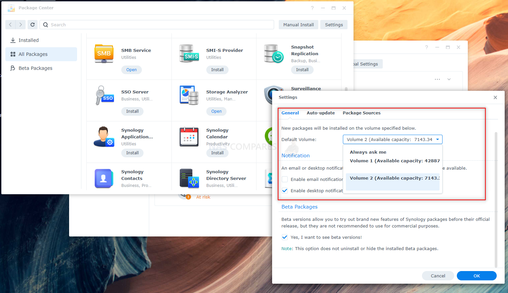Click the Storage Analyzer title text
Image resolution: width=508 pixels, height=293 pixels.
coord(227,92)
